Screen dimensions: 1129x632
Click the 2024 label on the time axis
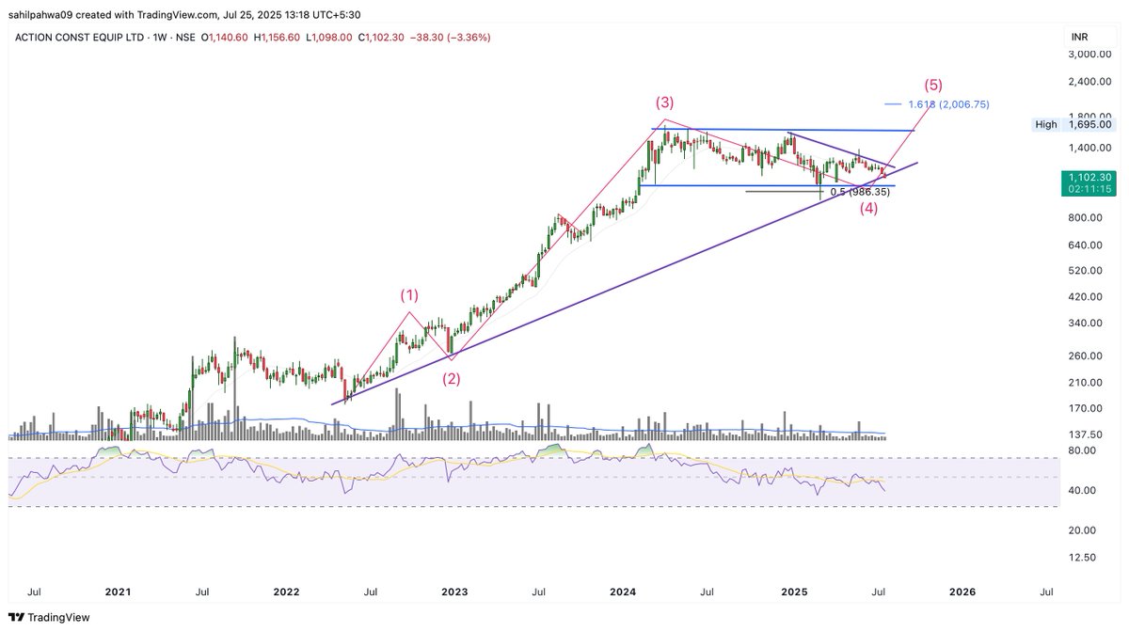(622, 592)
